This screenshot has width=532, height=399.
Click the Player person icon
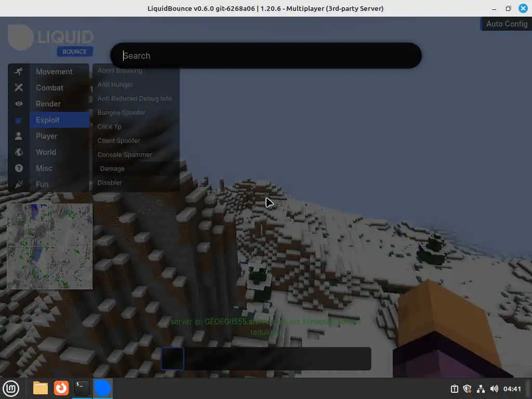coord(19,136)
